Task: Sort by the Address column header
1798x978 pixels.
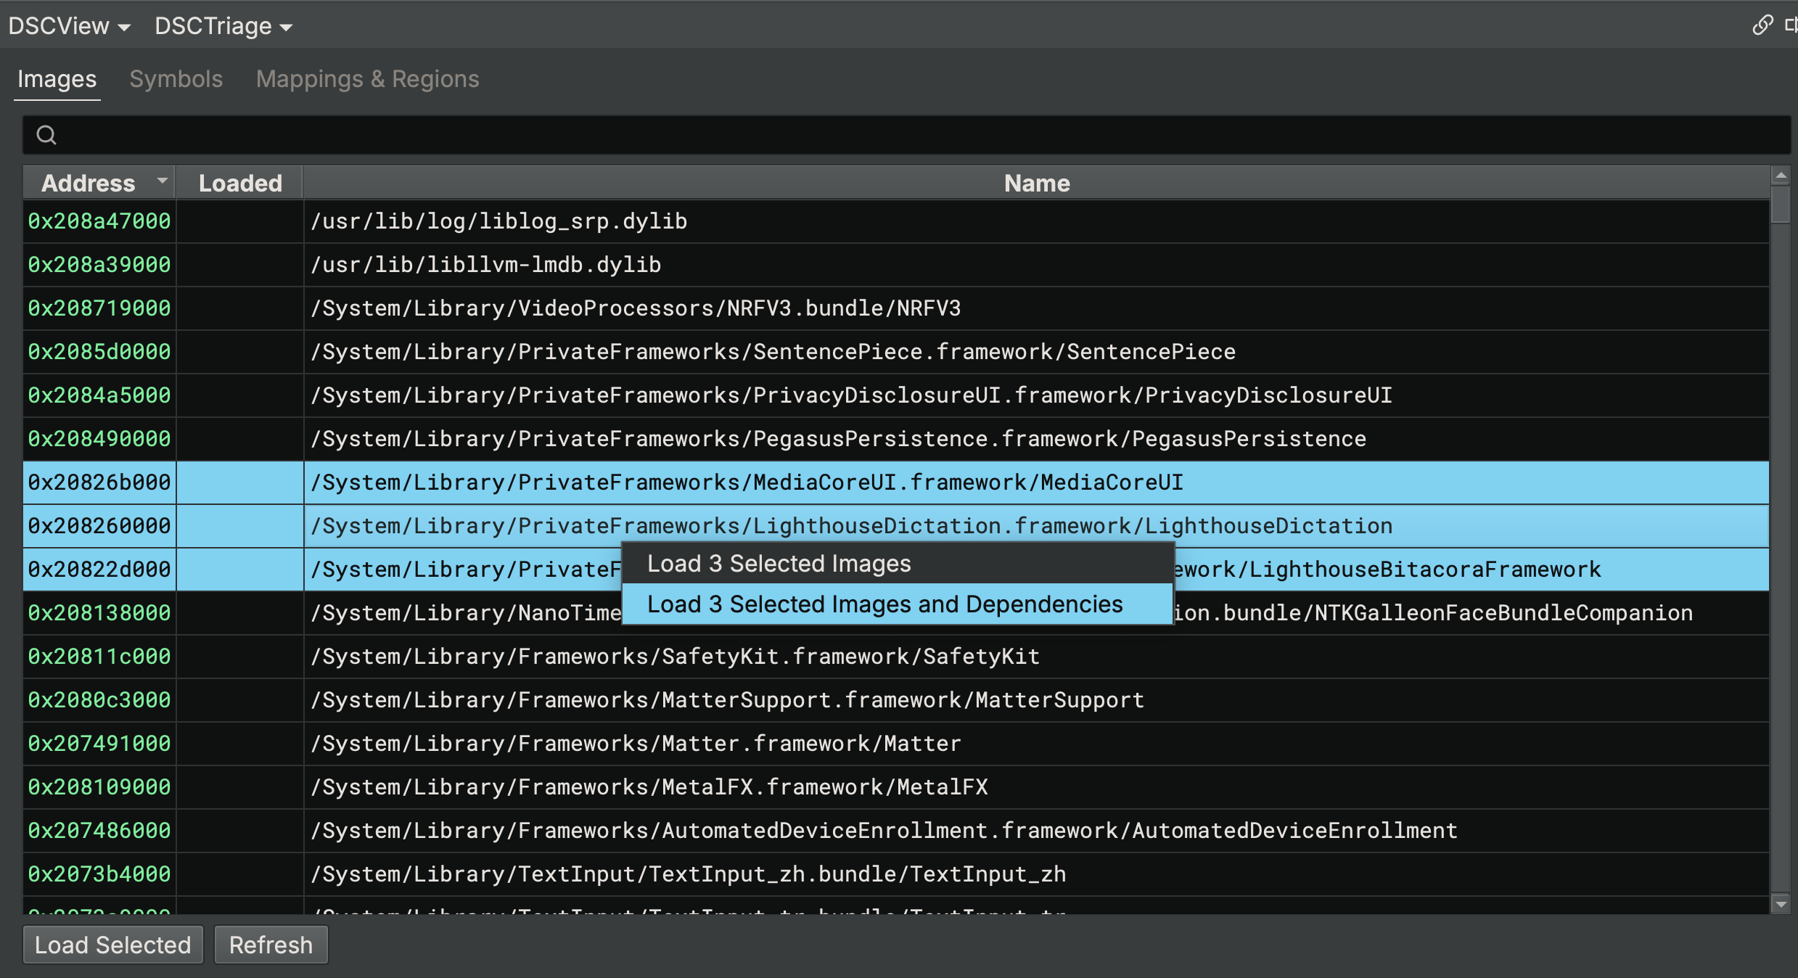Action: tap(99, 183)
